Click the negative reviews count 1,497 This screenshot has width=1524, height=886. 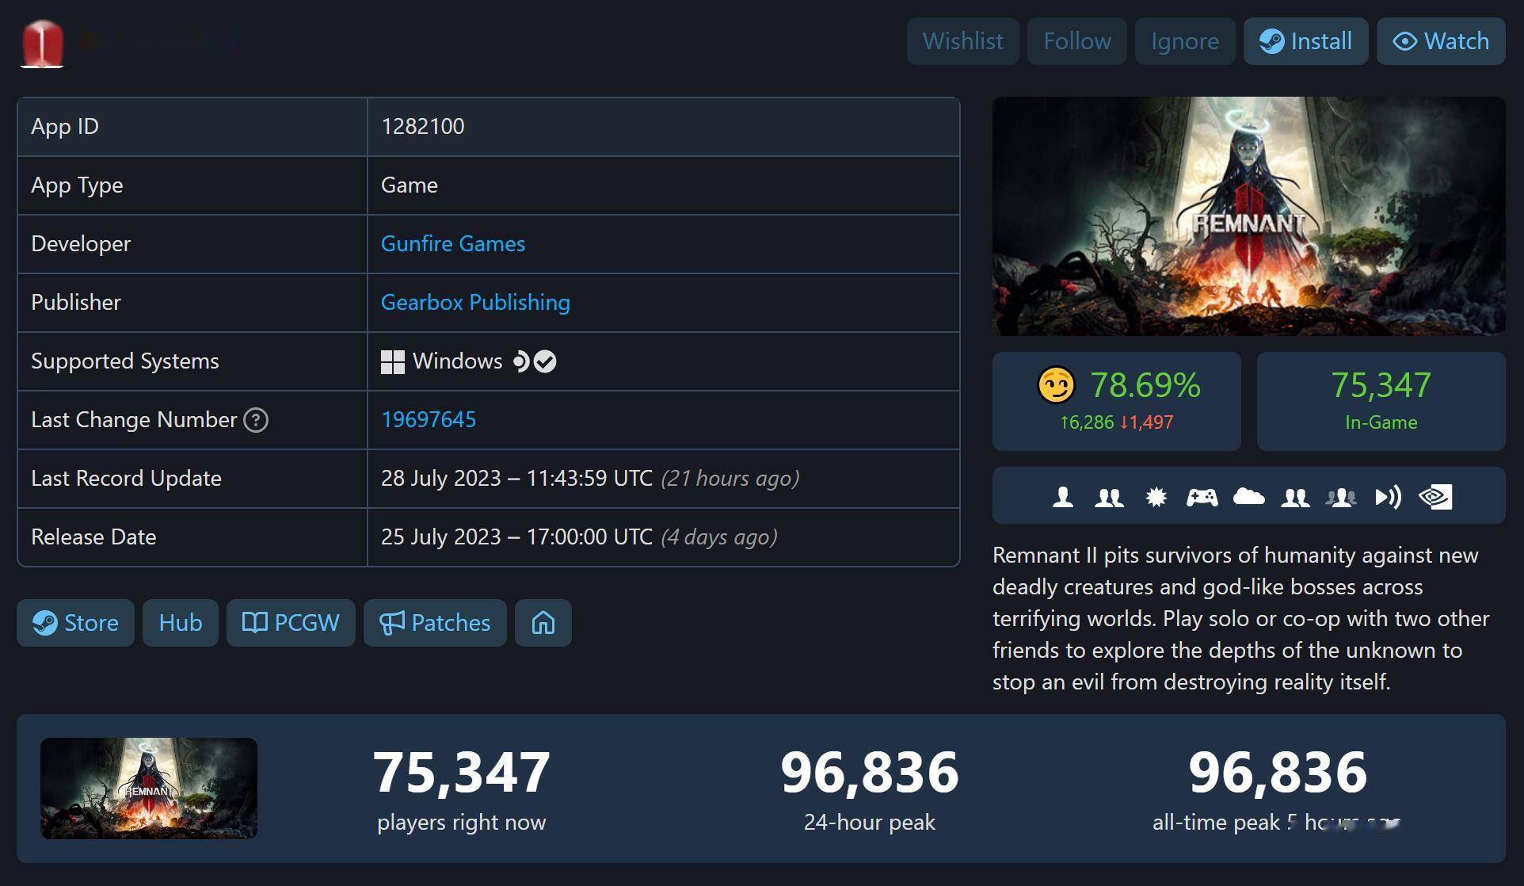click(x=1146, y=422)
